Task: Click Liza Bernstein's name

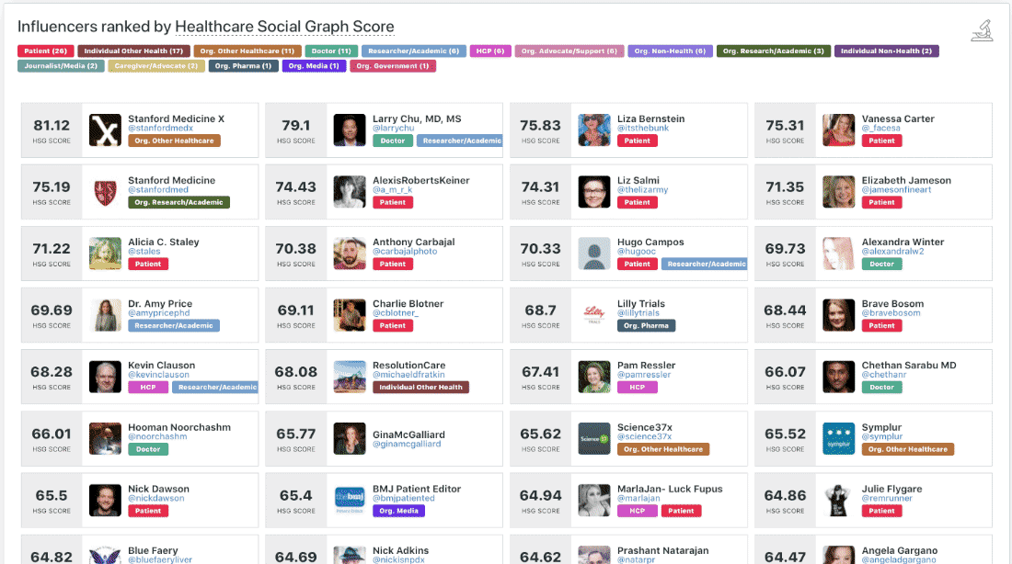Action: point(650,118)
